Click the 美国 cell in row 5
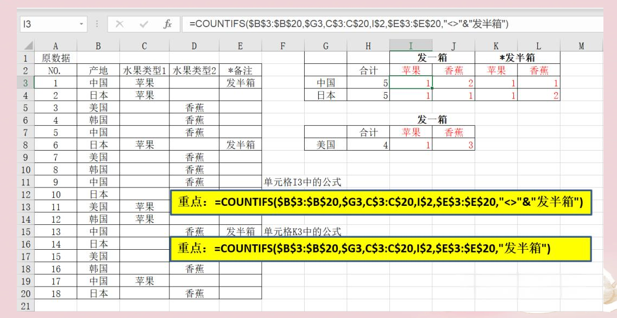This screenshot has width=617, height=318. pyautogui.click(x=98, y=108)
